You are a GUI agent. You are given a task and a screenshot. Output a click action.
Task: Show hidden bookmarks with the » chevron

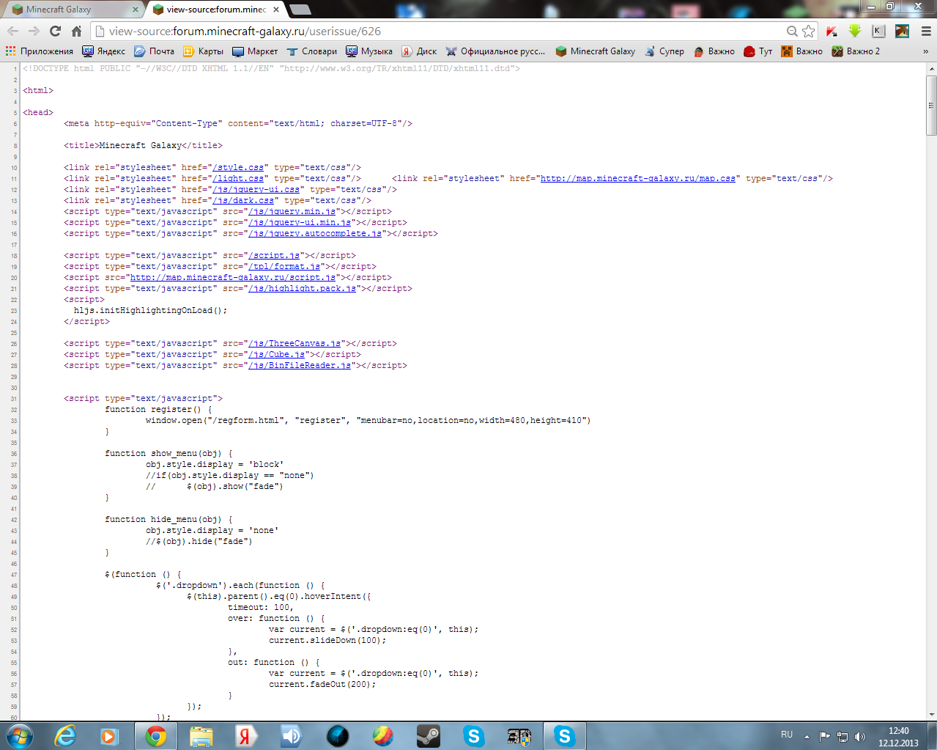tap(926, 51)
